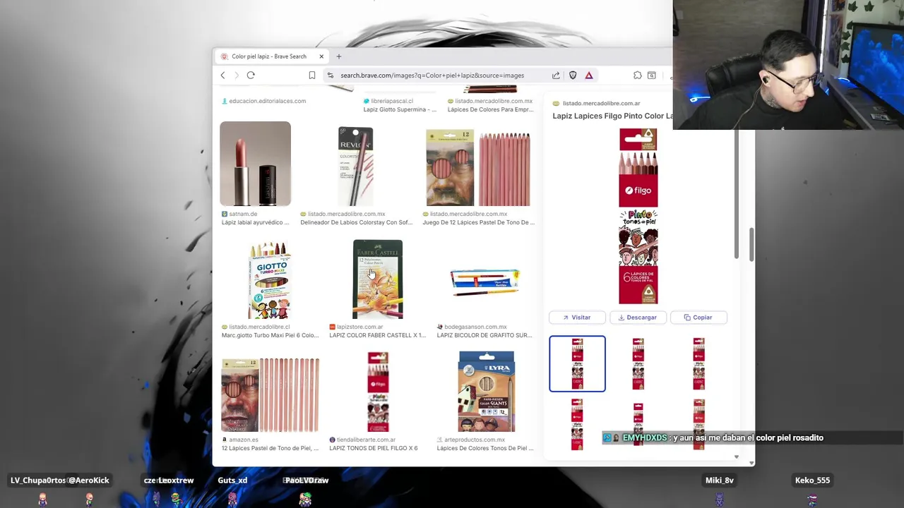Click the streamer webcam overlay

pos(788,65)
